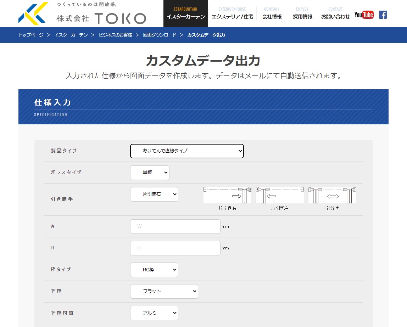Go to トップページ breadcrumb link
The image size is (407, 327).
point(31,35)
